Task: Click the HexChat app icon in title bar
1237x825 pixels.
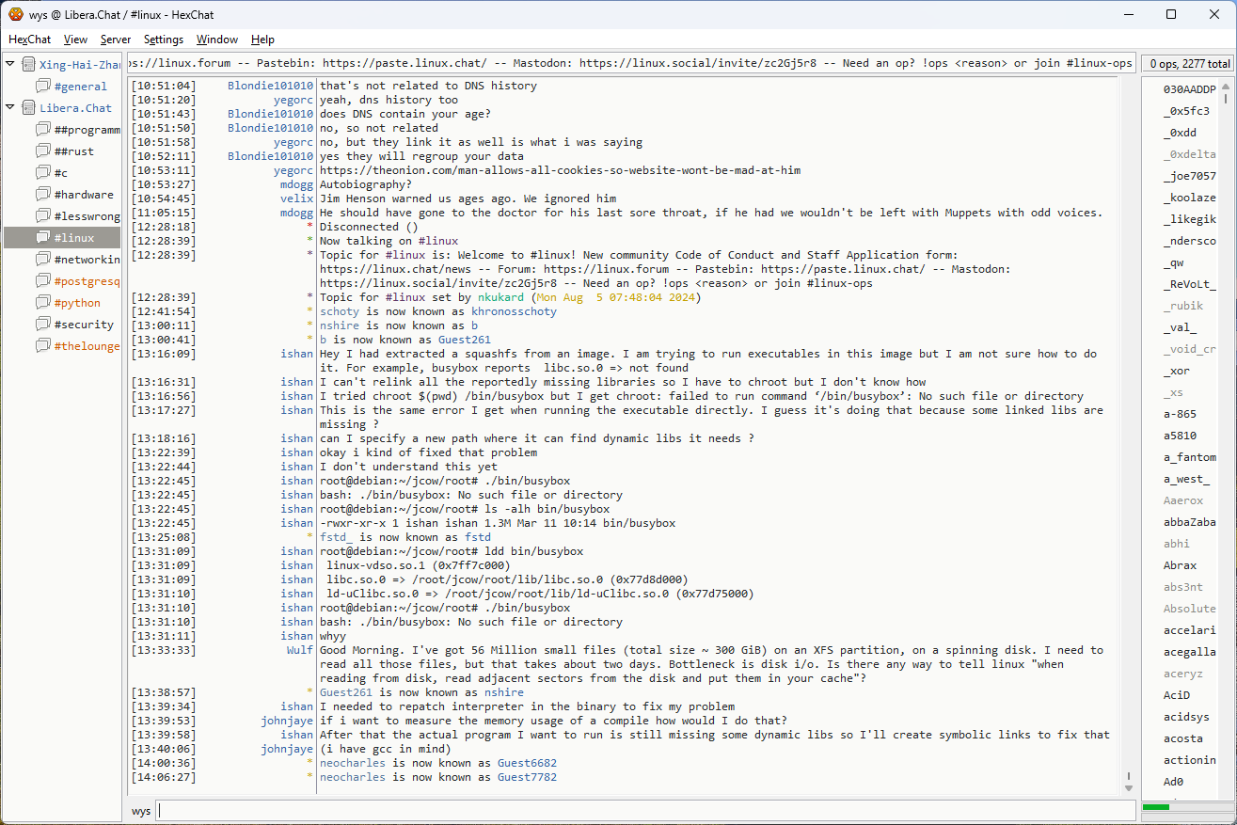Action: pyautogui.click(x=15, y=14)
